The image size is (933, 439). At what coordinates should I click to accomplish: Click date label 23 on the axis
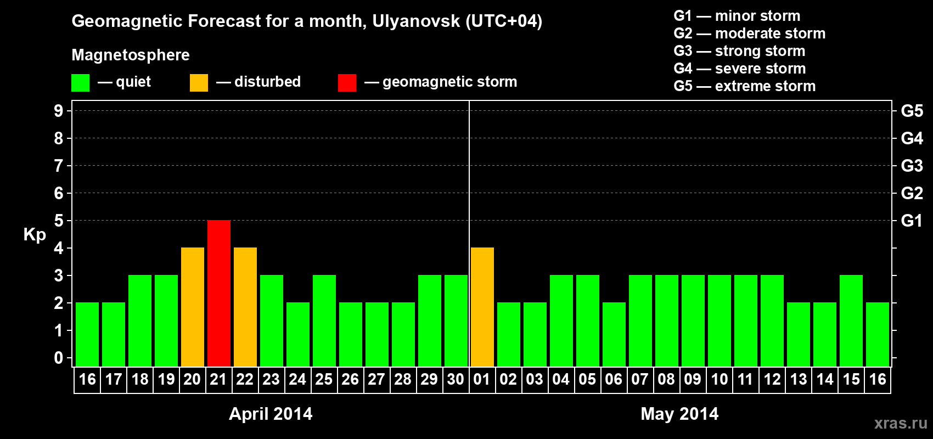[x=271, y=379]
